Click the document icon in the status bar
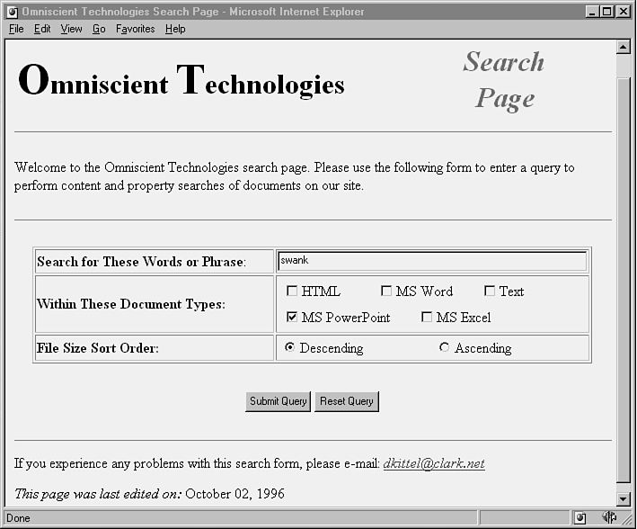 click(x=580, y=518)
